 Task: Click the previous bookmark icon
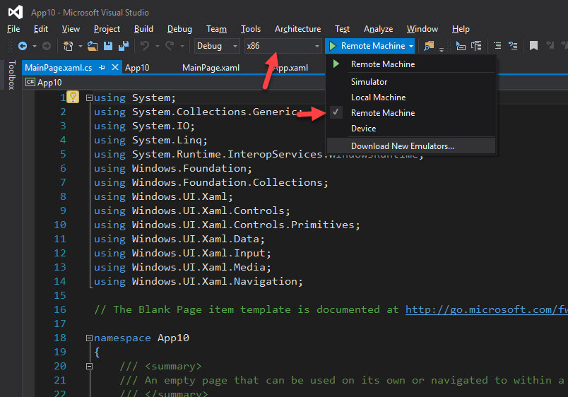[550, 46]
